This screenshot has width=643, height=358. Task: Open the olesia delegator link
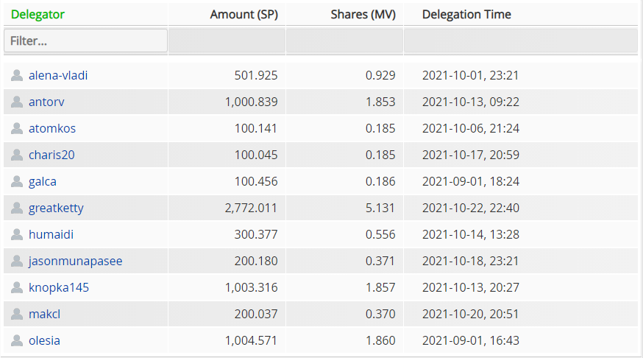coord(44,340)
